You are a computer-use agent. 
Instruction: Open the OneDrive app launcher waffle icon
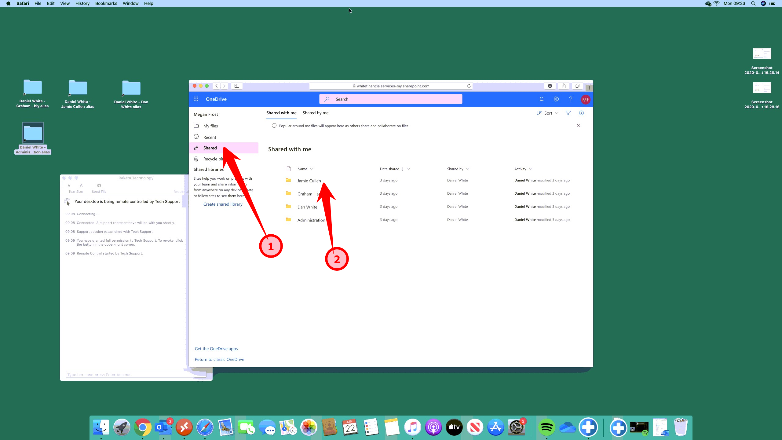click(x=196, y=99)
